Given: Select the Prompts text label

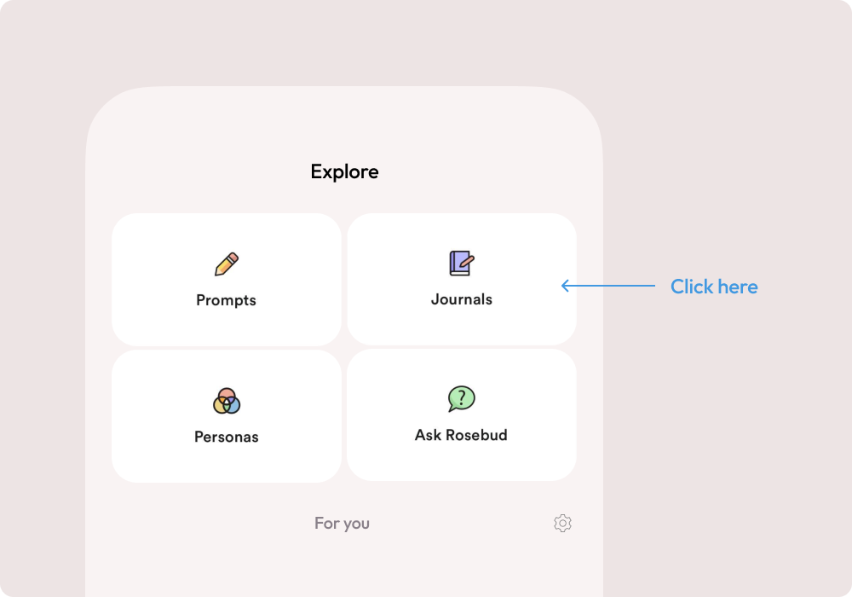Looking at the screenshot, I should [226, 300].
